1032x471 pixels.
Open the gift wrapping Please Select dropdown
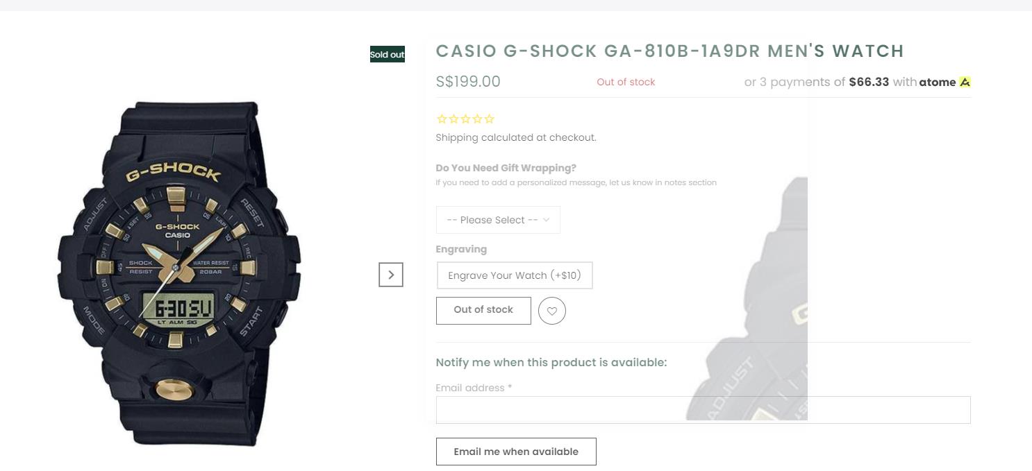498,220
